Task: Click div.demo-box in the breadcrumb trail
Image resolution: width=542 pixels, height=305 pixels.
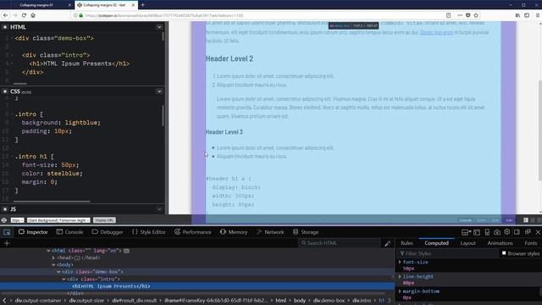Action: click(x=329, y=301)
